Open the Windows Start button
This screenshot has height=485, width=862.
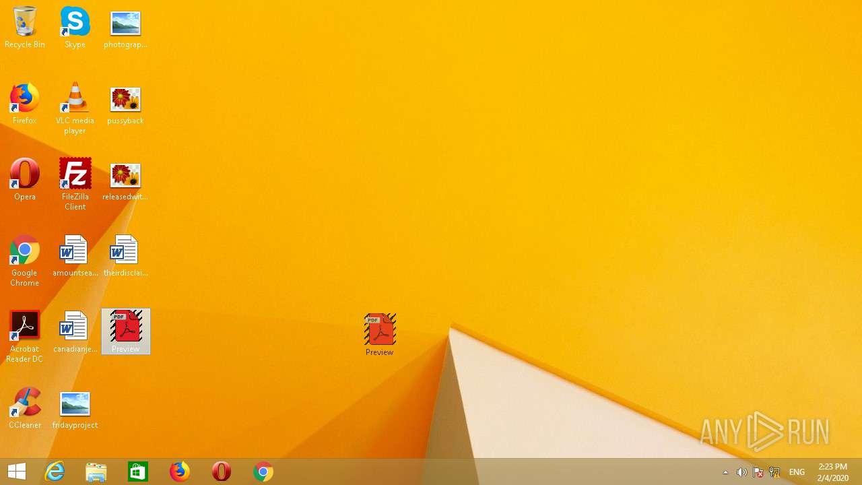(17, 472)
